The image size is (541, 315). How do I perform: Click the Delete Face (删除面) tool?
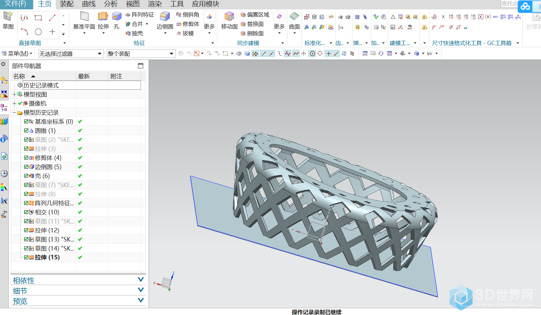click(x=252, y=33)
